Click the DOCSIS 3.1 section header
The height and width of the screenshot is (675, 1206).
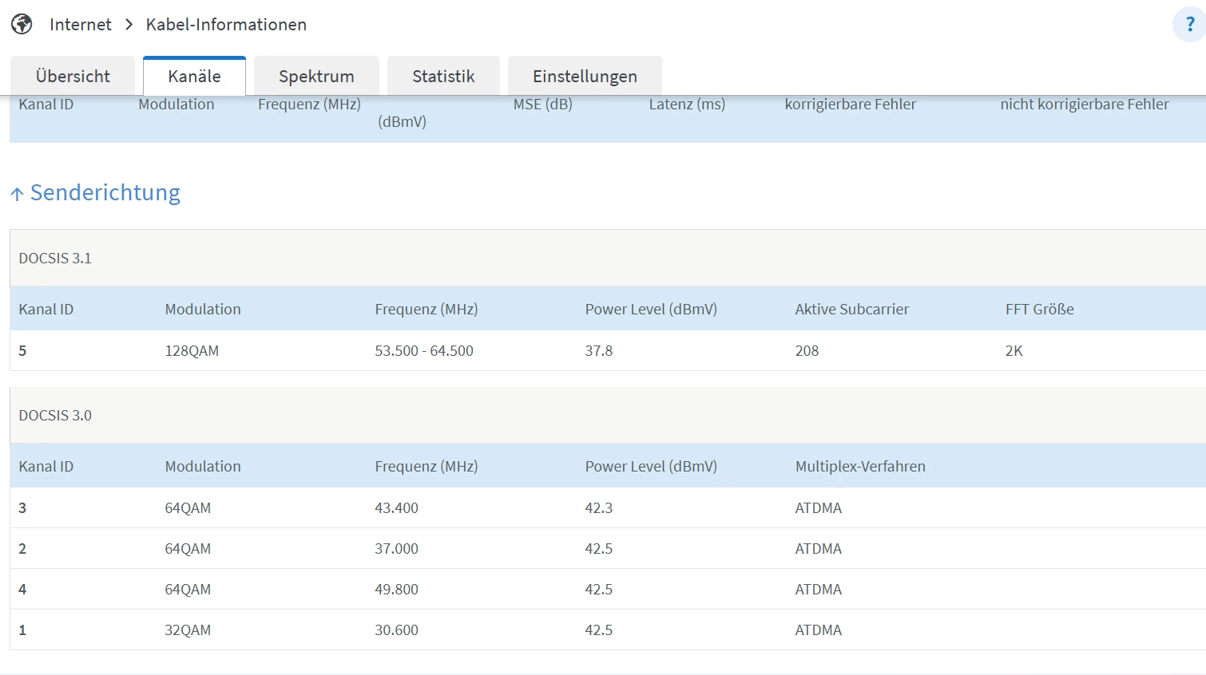tap(55, 259)
